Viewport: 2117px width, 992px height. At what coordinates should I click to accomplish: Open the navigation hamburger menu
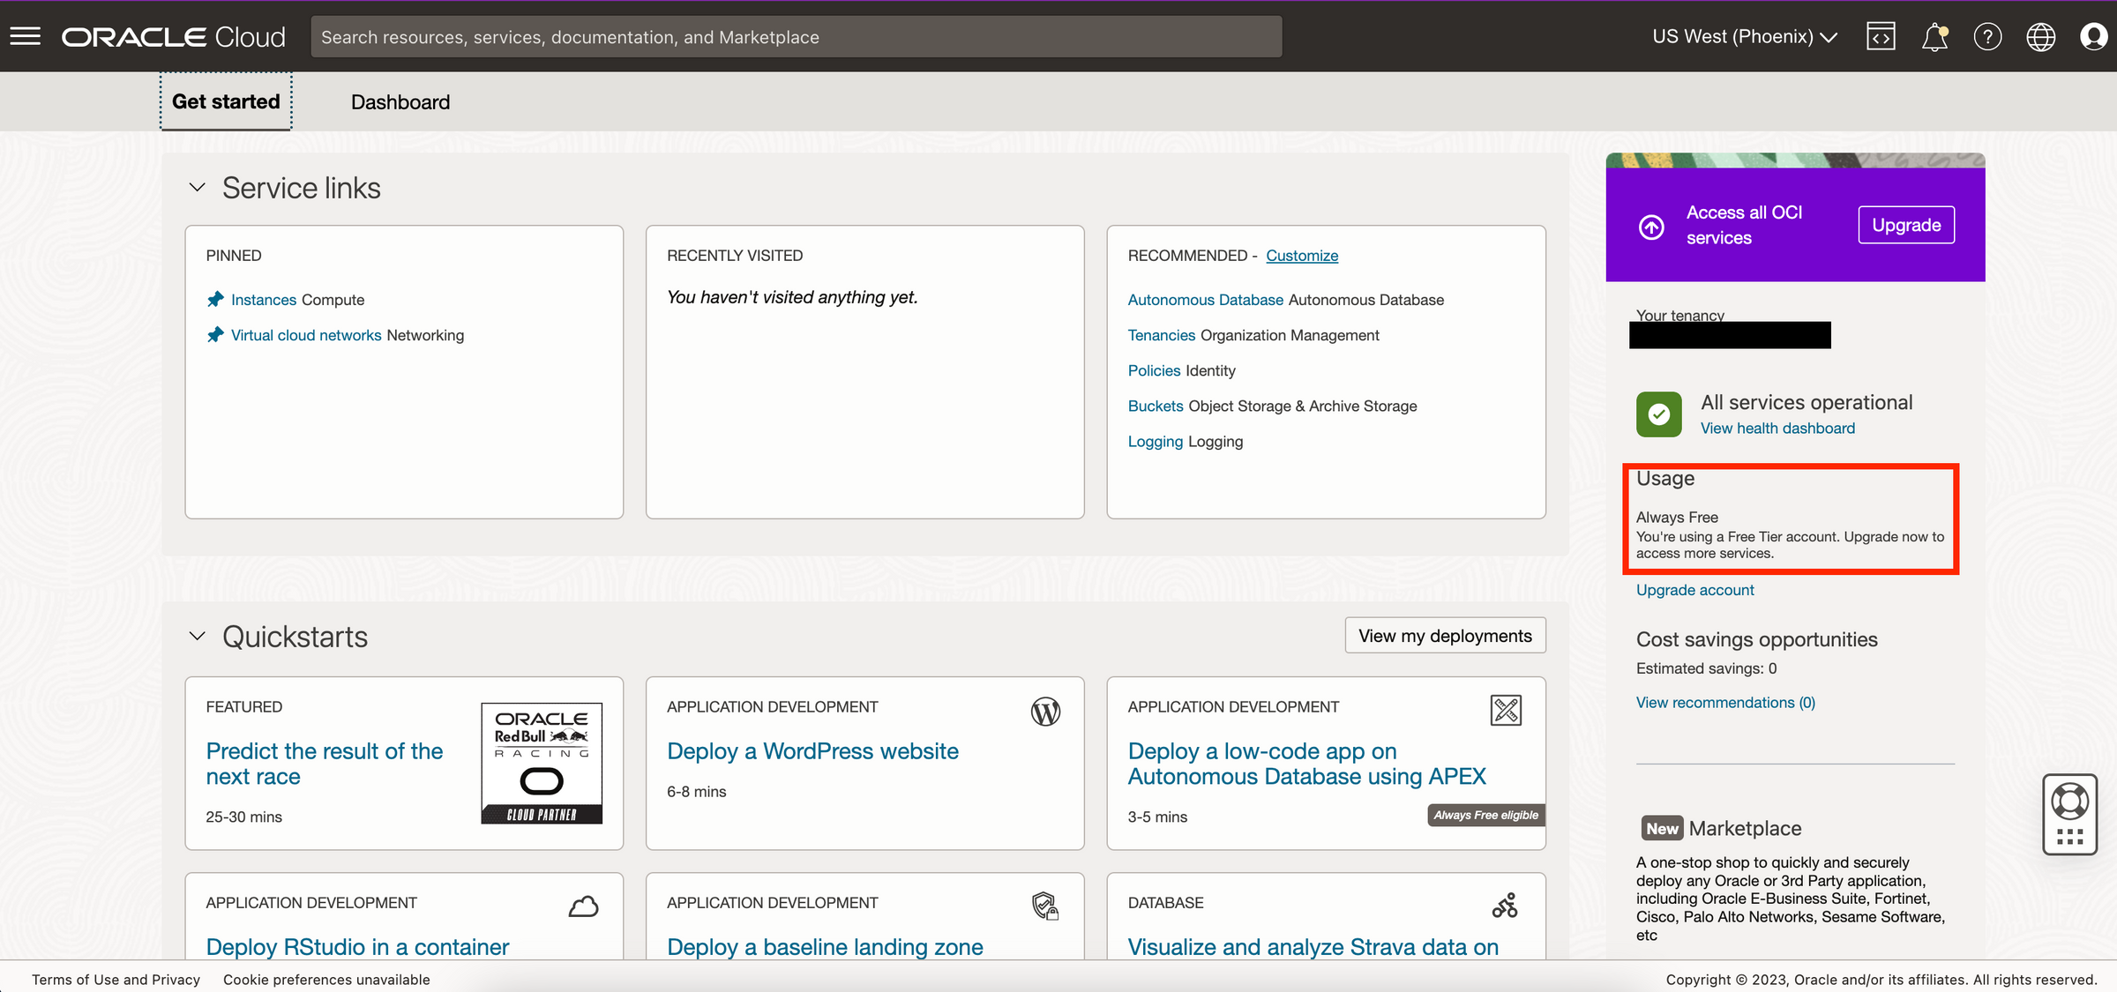point(26,36)
